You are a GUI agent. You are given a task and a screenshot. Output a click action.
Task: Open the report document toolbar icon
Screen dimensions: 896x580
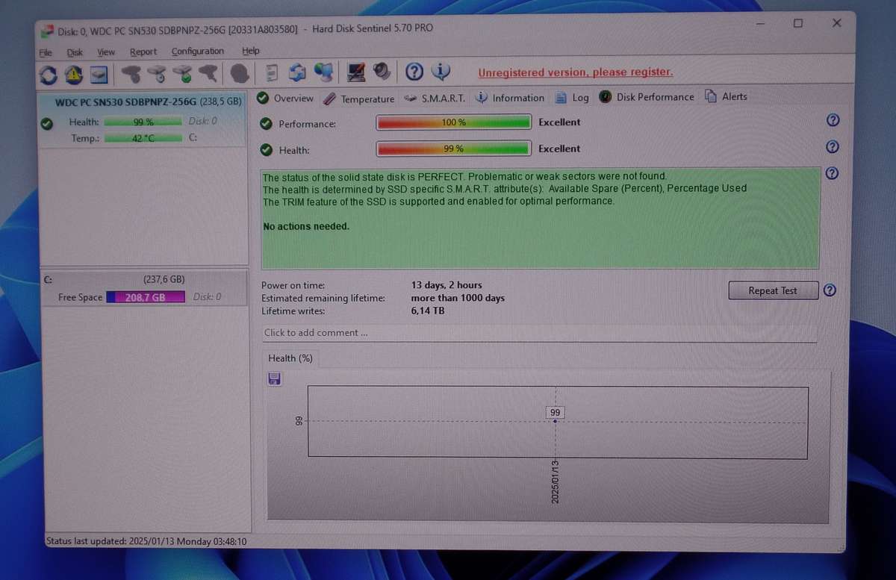tap(270, 72)
